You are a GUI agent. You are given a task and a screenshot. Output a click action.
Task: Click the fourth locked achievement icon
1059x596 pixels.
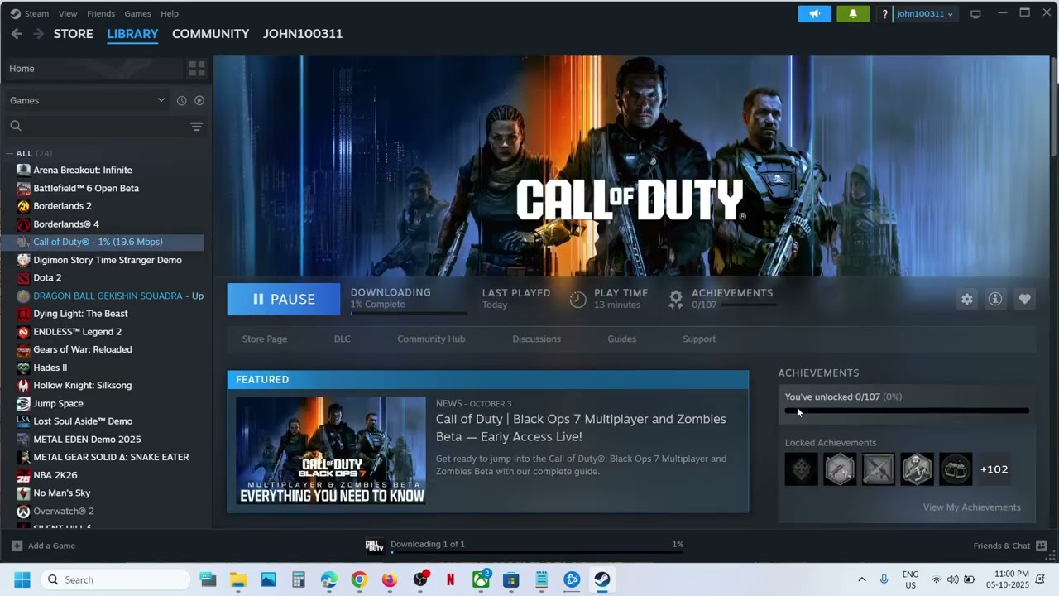[917, 469]
